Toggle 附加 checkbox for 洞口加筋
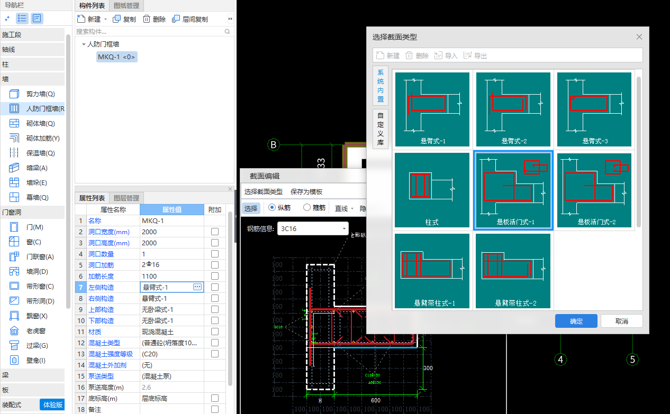670x414 pixels. coord(215,265)
